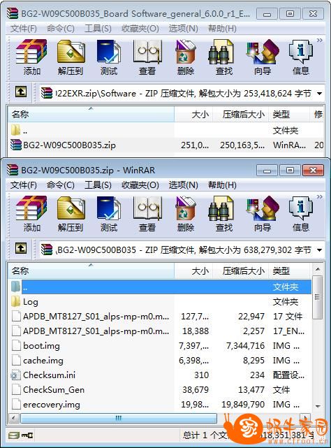The width and height of the screenshot is (331, 448).
Task: Sort by 类型 column in top window
Action: pos(288,115)
